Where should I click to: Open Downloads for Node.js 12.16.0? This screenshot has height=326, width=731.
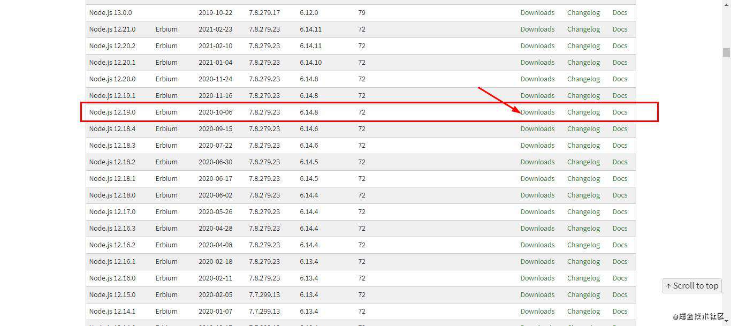[x=537, y=278]
